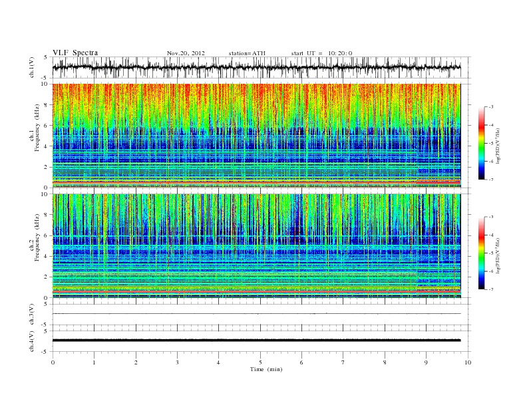Click the "3" minute tick on time axis
Viewport: 527px width, 407px height.
tap(177, 362)
